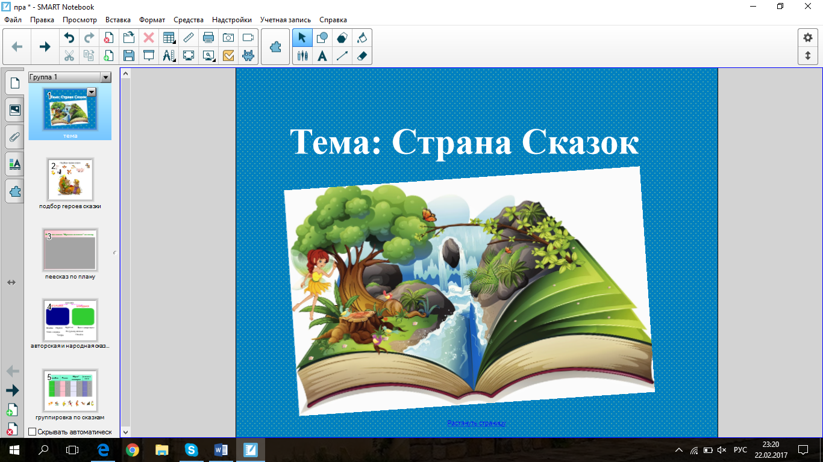Click the extend page link
This screenshot has height=462, width=823.
coord(476,423)
